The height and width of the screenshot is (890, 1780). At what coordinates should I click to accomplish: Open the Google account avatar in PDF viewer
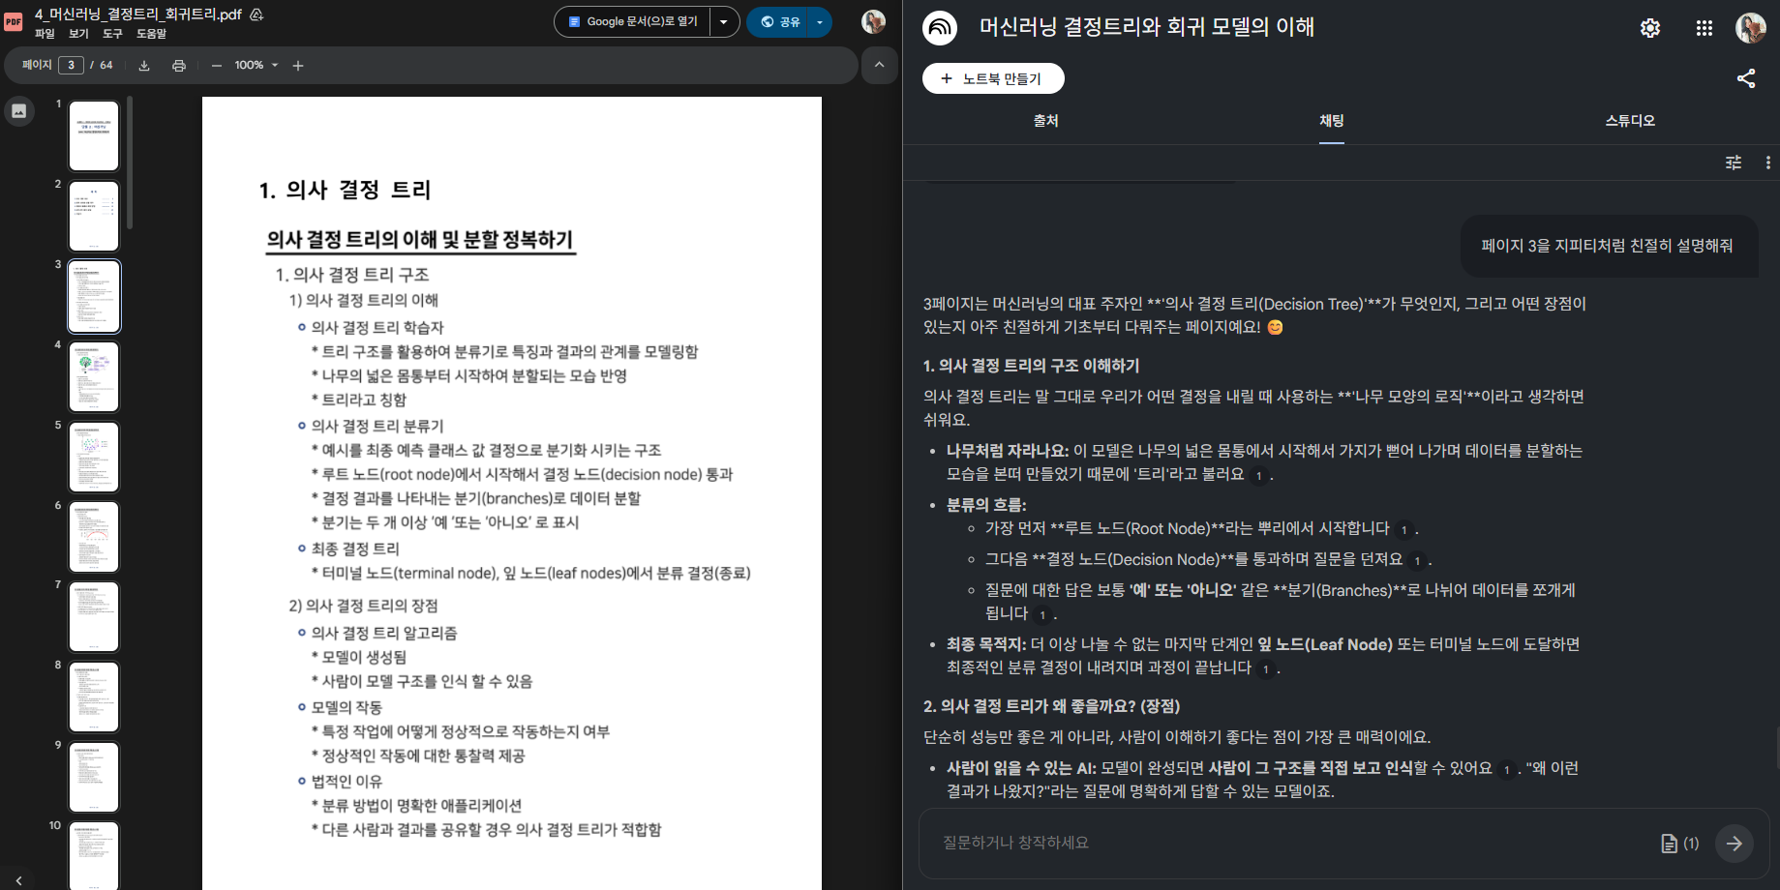tap(873, 21)
